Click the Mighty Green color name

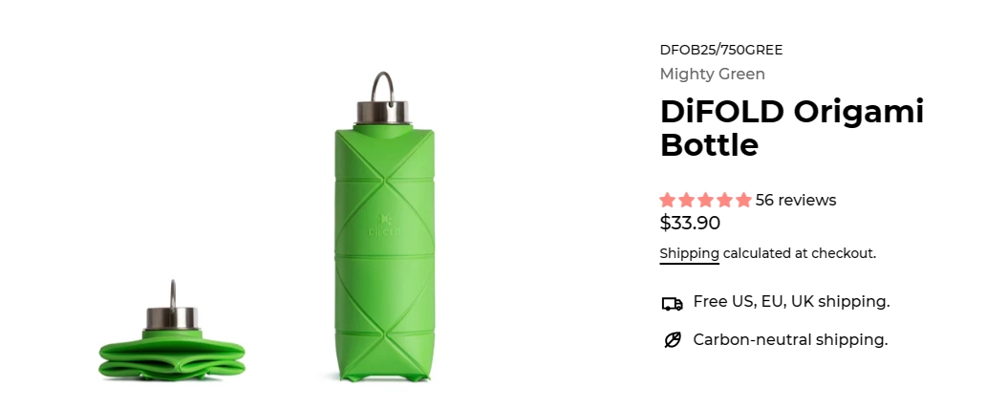tap(712, 74)
